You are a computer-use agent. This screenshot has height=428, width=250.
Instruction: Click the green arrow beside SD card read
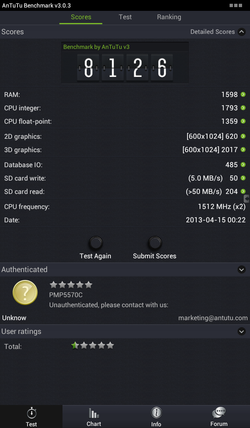click(x=243, y=191)
